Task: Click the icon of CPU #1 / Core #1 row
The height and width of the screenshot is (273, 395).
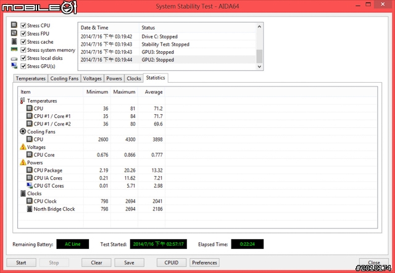Action: (x=30, y=116)
